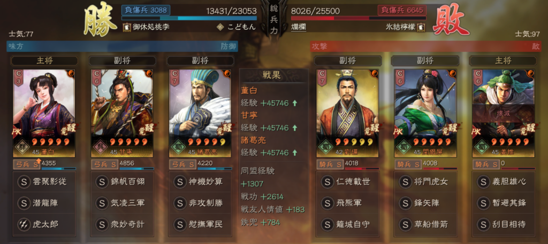Screen dimensions: 548x244
Task: Open 諸葛亮 general portrait card
Action: (x=200, y=113)
